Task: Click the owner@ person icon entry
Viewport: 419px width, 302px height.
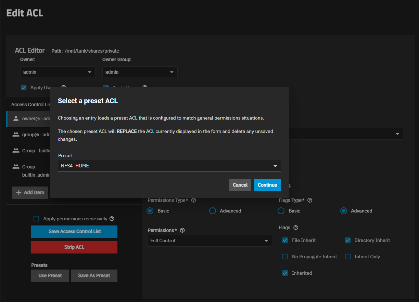Action: coord(16,119)
